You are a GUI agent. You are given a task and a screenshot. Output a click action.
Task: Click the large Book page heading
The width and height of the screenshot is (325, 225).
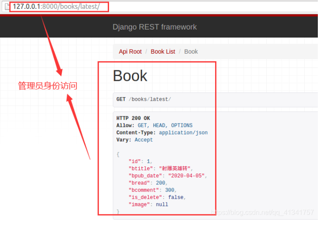tap(130, 76)
